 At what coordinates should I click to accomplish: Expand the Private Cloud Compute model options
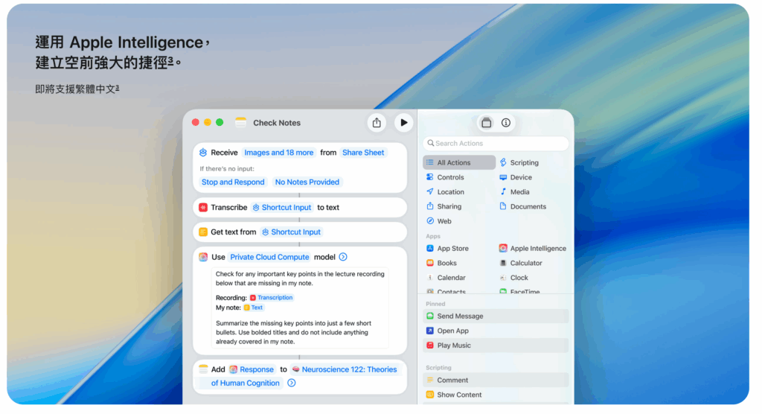[343, 257]
